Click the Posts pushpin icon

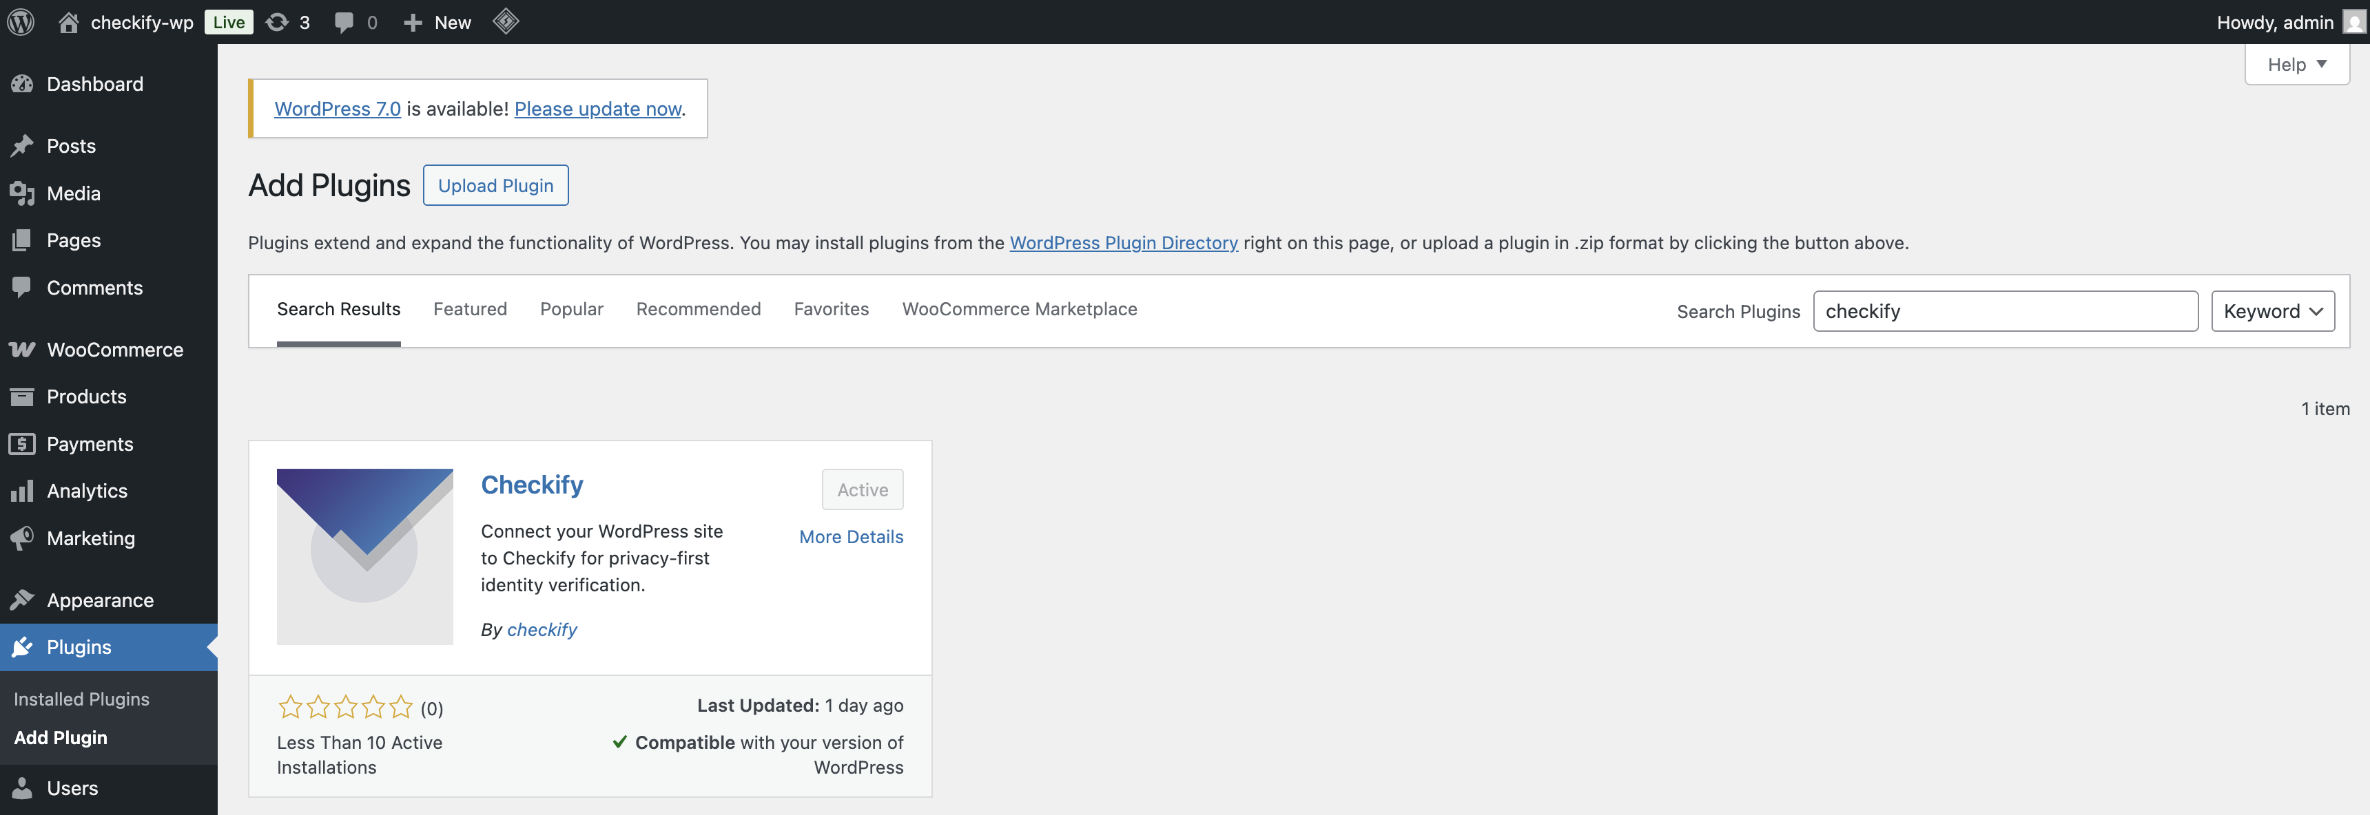pos(22,146)
